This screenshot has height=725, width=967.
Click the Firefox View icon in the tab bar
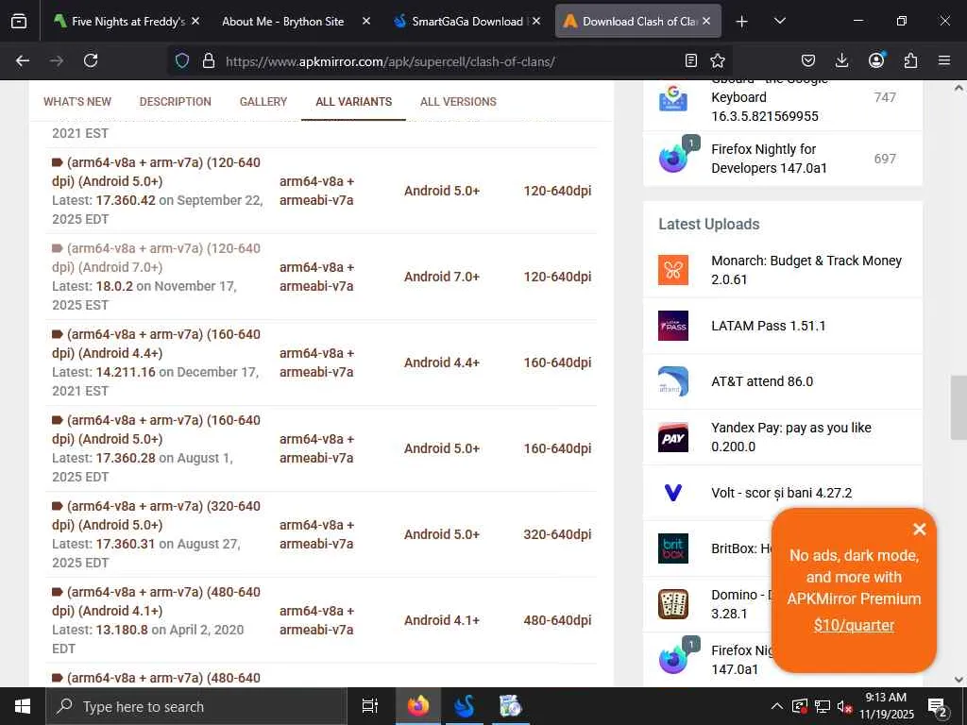pyautogui.click(x=19, y=21)
